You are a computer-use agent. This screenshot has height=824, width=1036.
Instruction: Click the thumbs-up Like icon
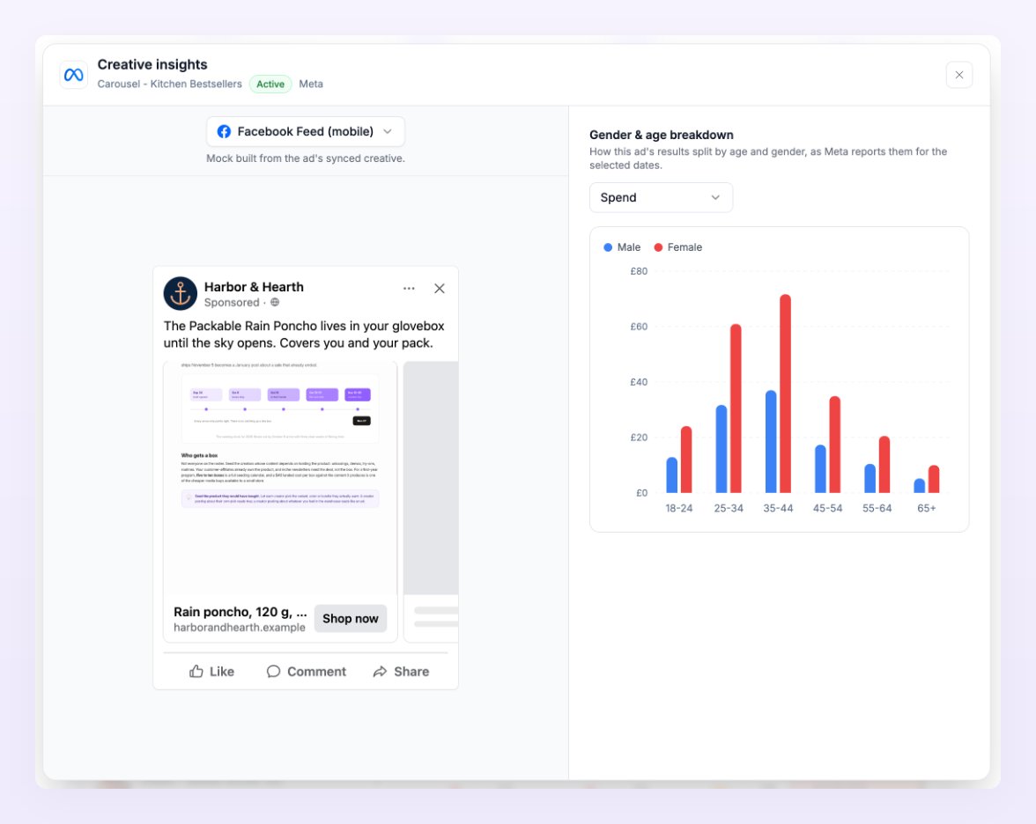click(x=196, y=672)
